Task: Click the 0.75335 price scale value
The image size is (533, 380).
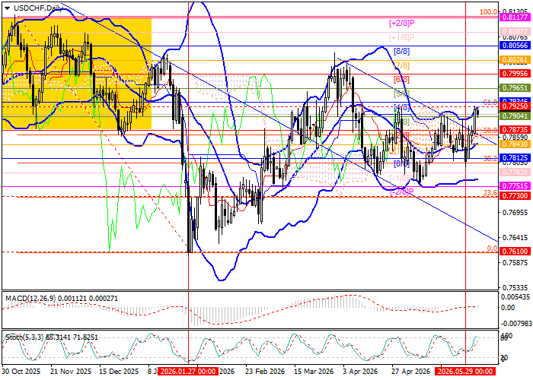Action: pyautogui.click(x=516, y=288)
